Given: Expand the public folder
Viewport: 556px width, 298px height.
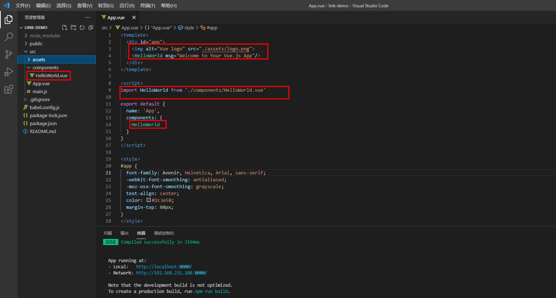Looking at the screenshot, I should (26, 44).
